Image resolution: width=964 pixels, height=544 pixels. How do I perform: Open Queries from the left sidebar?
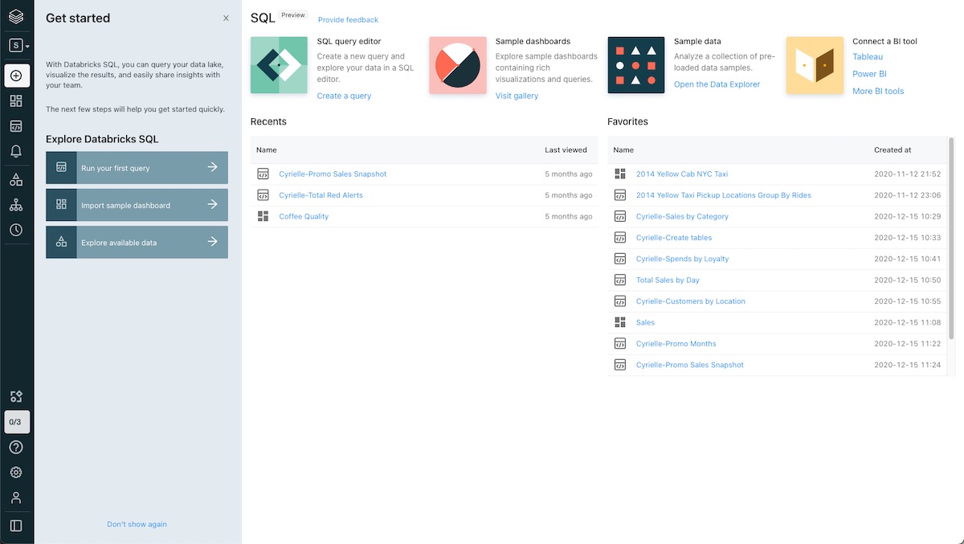pos(16,126)
